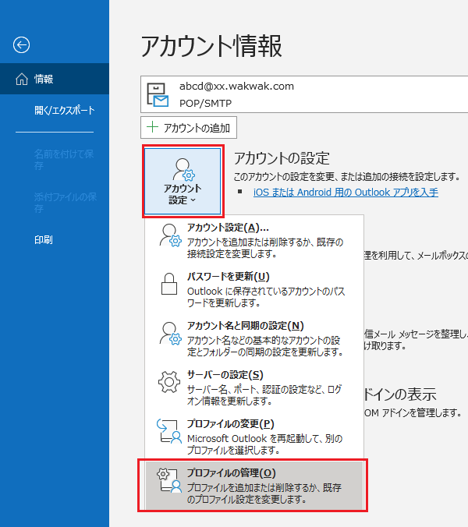Choose アカウント設定(A)... from the menu
Viewport: 468px width, 527px height.
(x=228, y=227)
